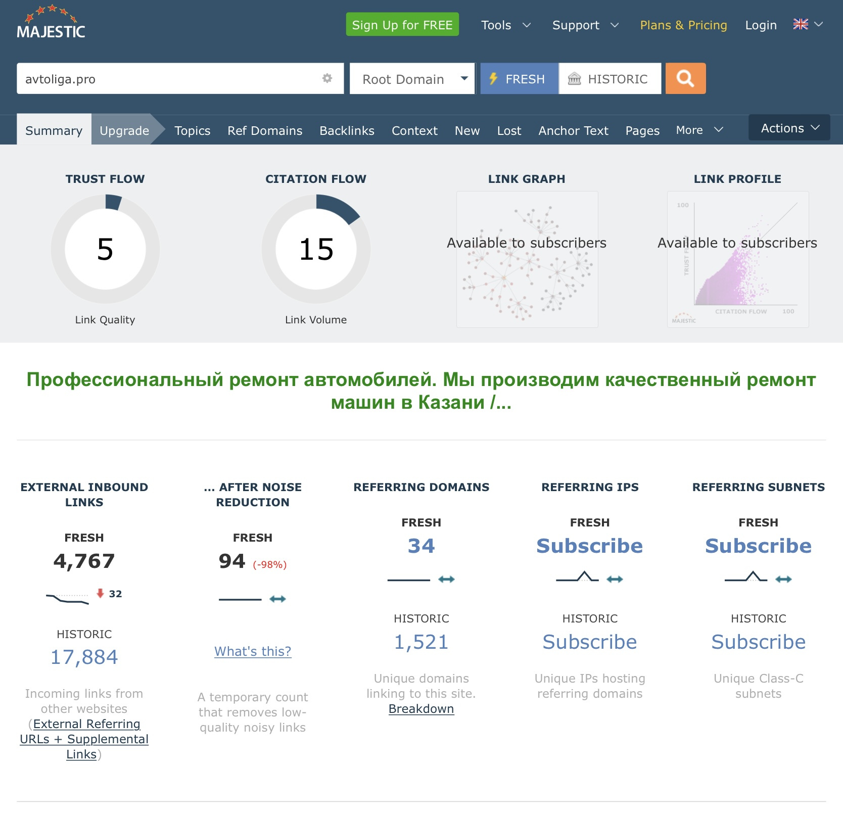Click fresh referring domains count 34
This screenshot has height=818, width=843.
tap(421, 546)
